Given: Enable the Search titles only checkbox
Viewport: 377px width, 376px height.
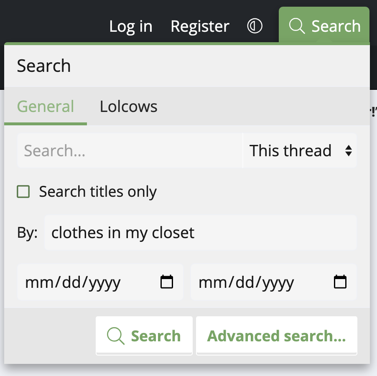Looking at the screenshot, I should (x=23, y=192).
